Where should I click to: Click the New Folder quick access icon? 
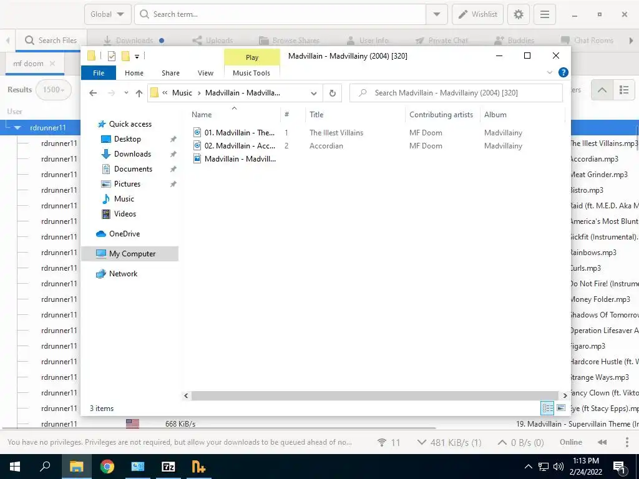coord(125,56)
